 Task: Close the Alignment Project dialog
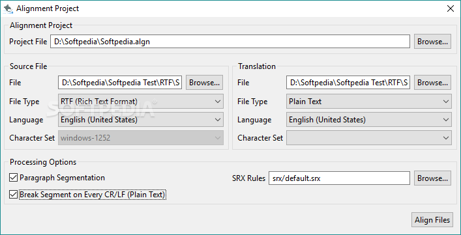(x=450, y=8)
